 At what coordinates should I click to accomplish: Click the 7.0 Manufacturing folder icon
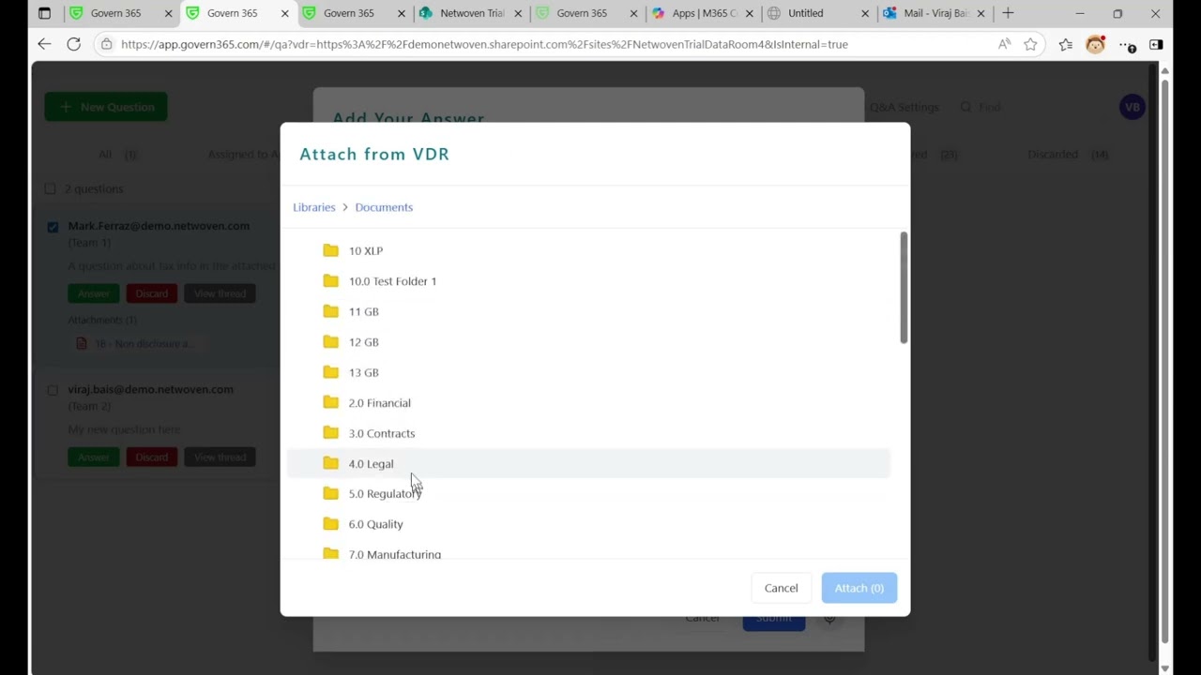pyautogui.click(x=330, y=553)
